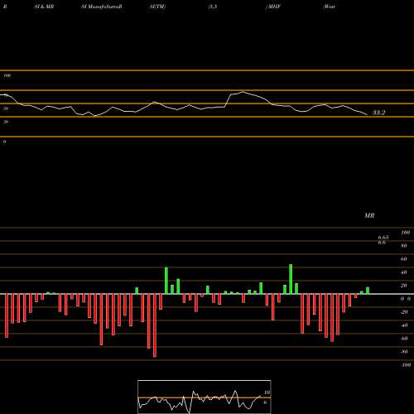Click the 60 label on MR axis

[x=404, y=259]
